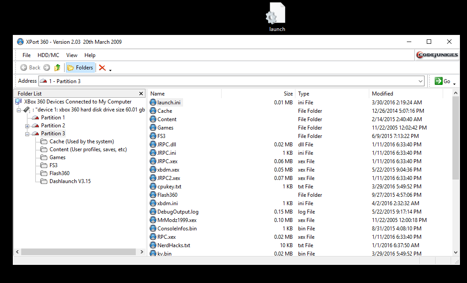Viewport: 467px width, 283px height.
Task: Click the 0.15 MB size cell
Action: point(283,211)
